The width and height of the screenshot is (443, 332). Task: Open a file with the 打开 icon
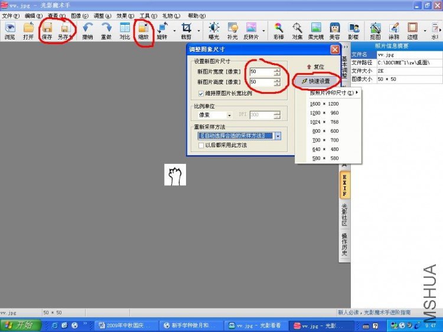click(28, 31)
